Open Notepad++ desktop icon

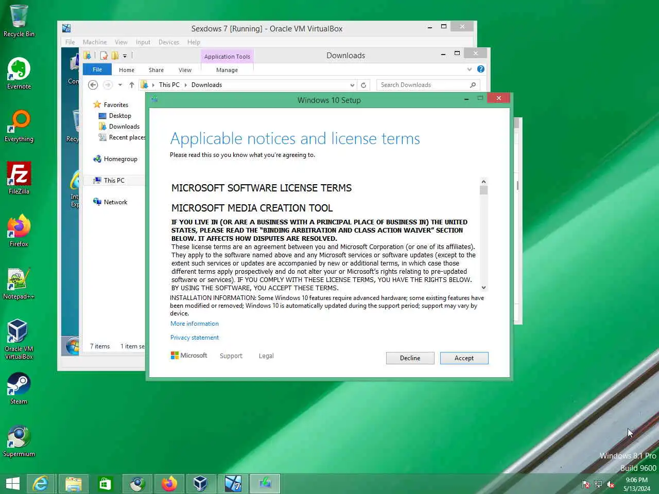pos(19,284)
